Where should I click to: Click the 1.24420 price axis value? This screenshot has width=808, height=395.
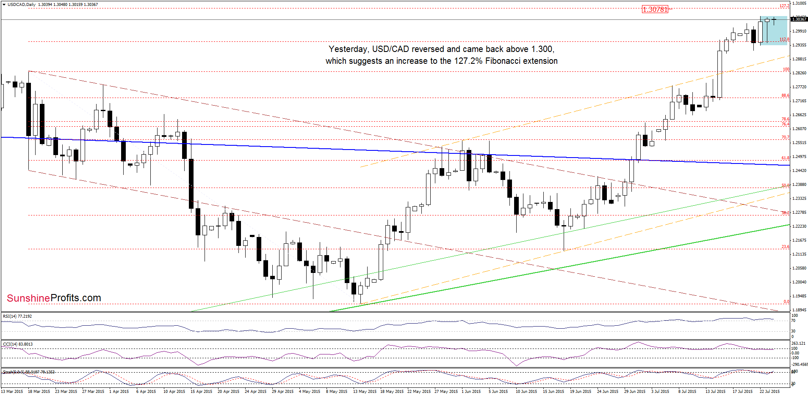click(x=799, y=171)
